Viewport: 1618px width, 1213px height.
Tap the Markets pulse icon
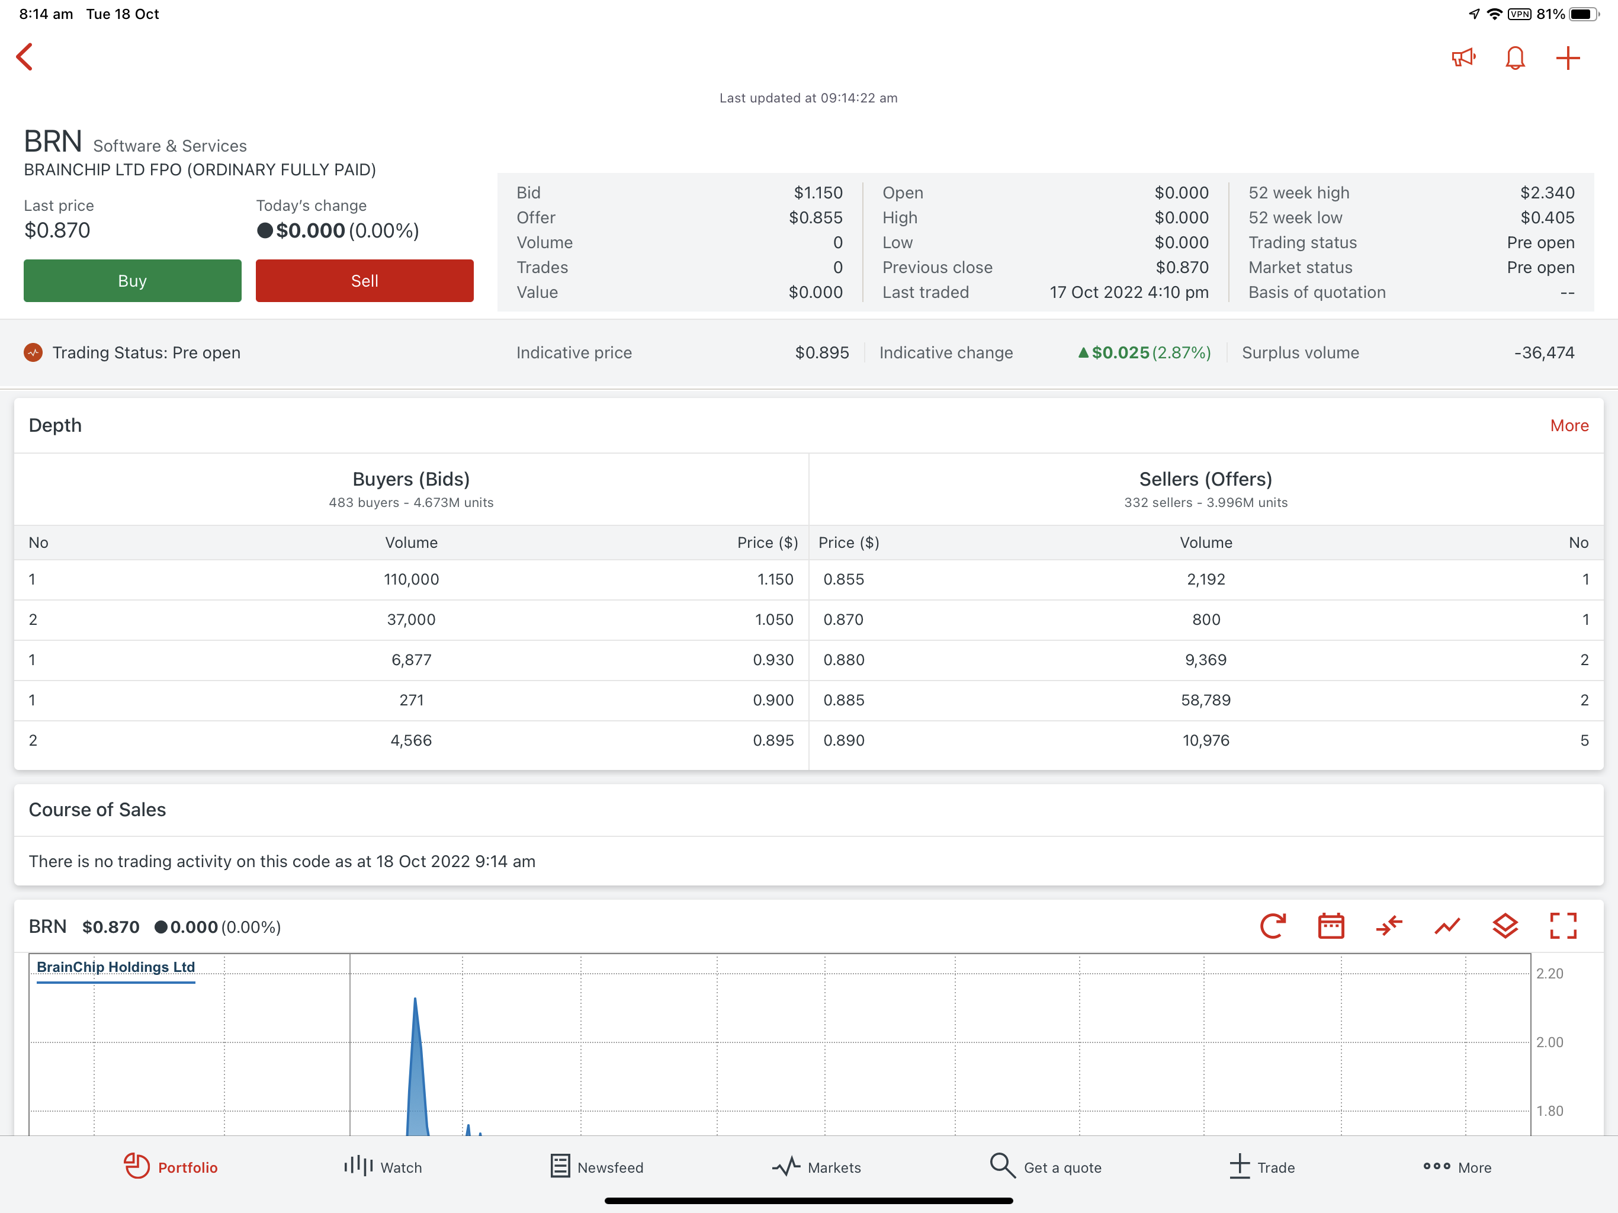(x=786, y=1166)
